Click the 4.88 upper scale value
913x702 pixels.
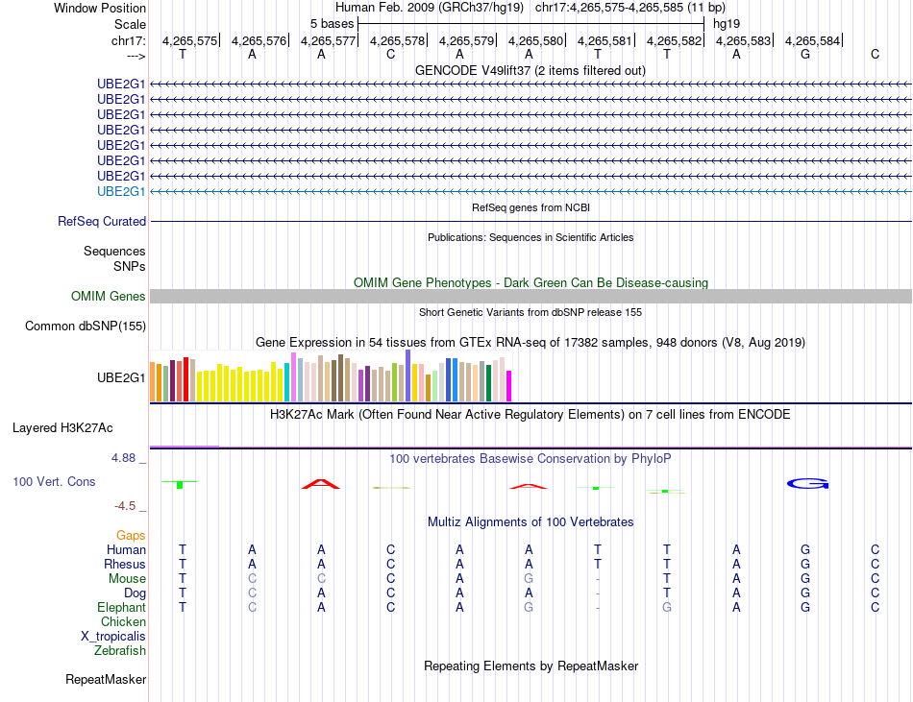coord(123,458)
